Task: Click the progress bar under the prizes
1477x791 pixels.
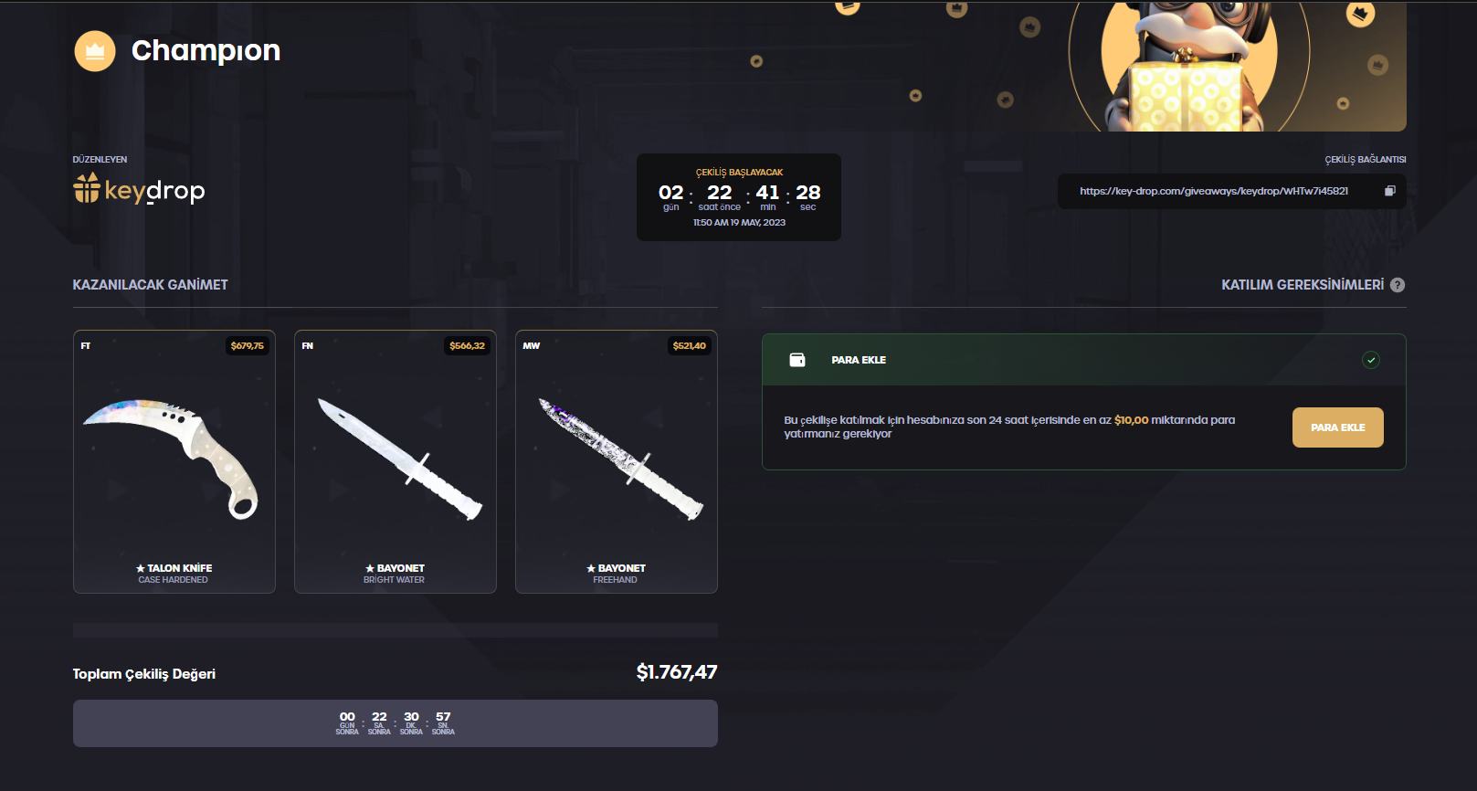Action: coord(396,630)
